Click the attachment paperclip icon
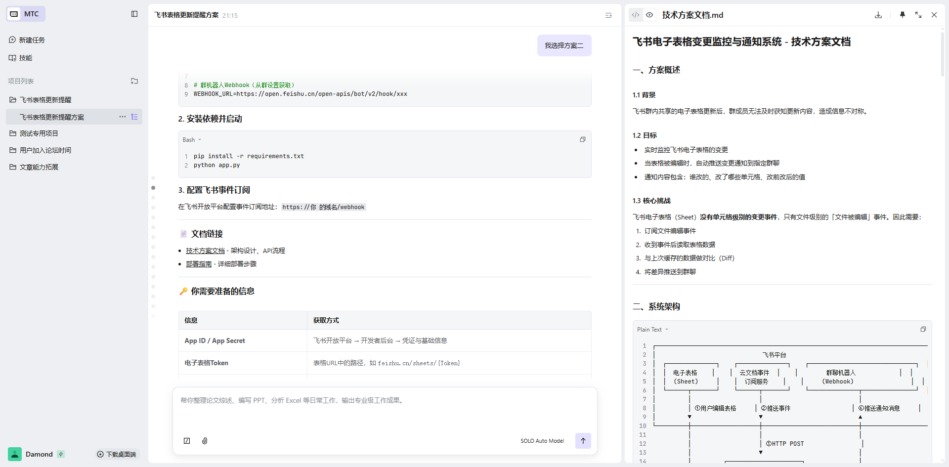949x467 pixels. coord(205,441)
